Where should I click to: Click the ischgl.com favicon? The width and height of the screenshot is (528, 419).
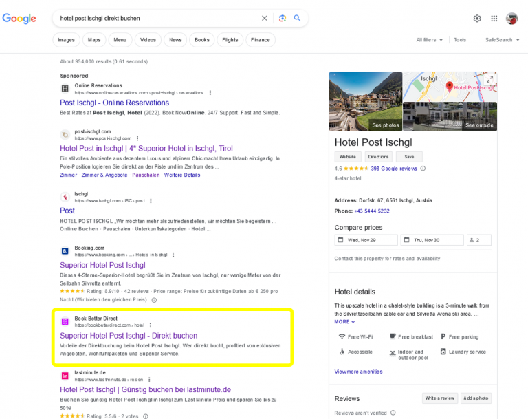click(x=65, y=197)
